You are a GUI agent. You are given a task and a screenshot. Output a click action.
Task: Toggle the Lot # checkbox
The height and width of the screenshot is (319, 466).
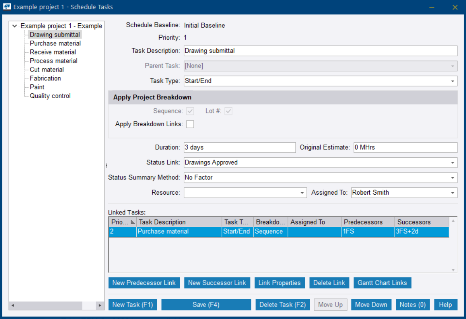pos(228,111)
